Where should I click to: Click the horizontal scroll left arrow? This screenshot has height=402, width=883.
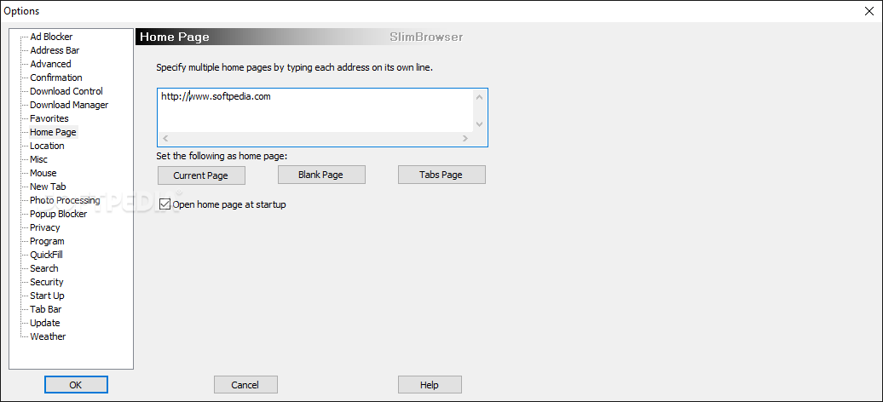[x=165, y=138]
